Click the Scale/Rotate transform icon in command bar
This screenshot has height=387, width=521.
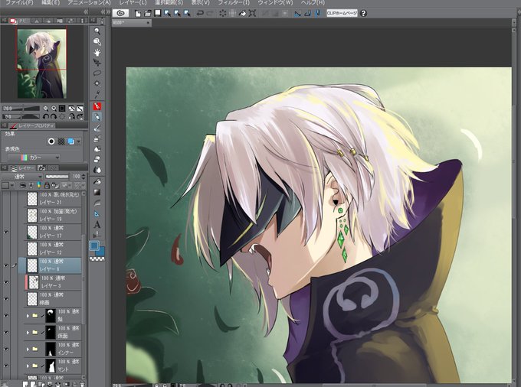pyautogui.click(x=252, y=13)
